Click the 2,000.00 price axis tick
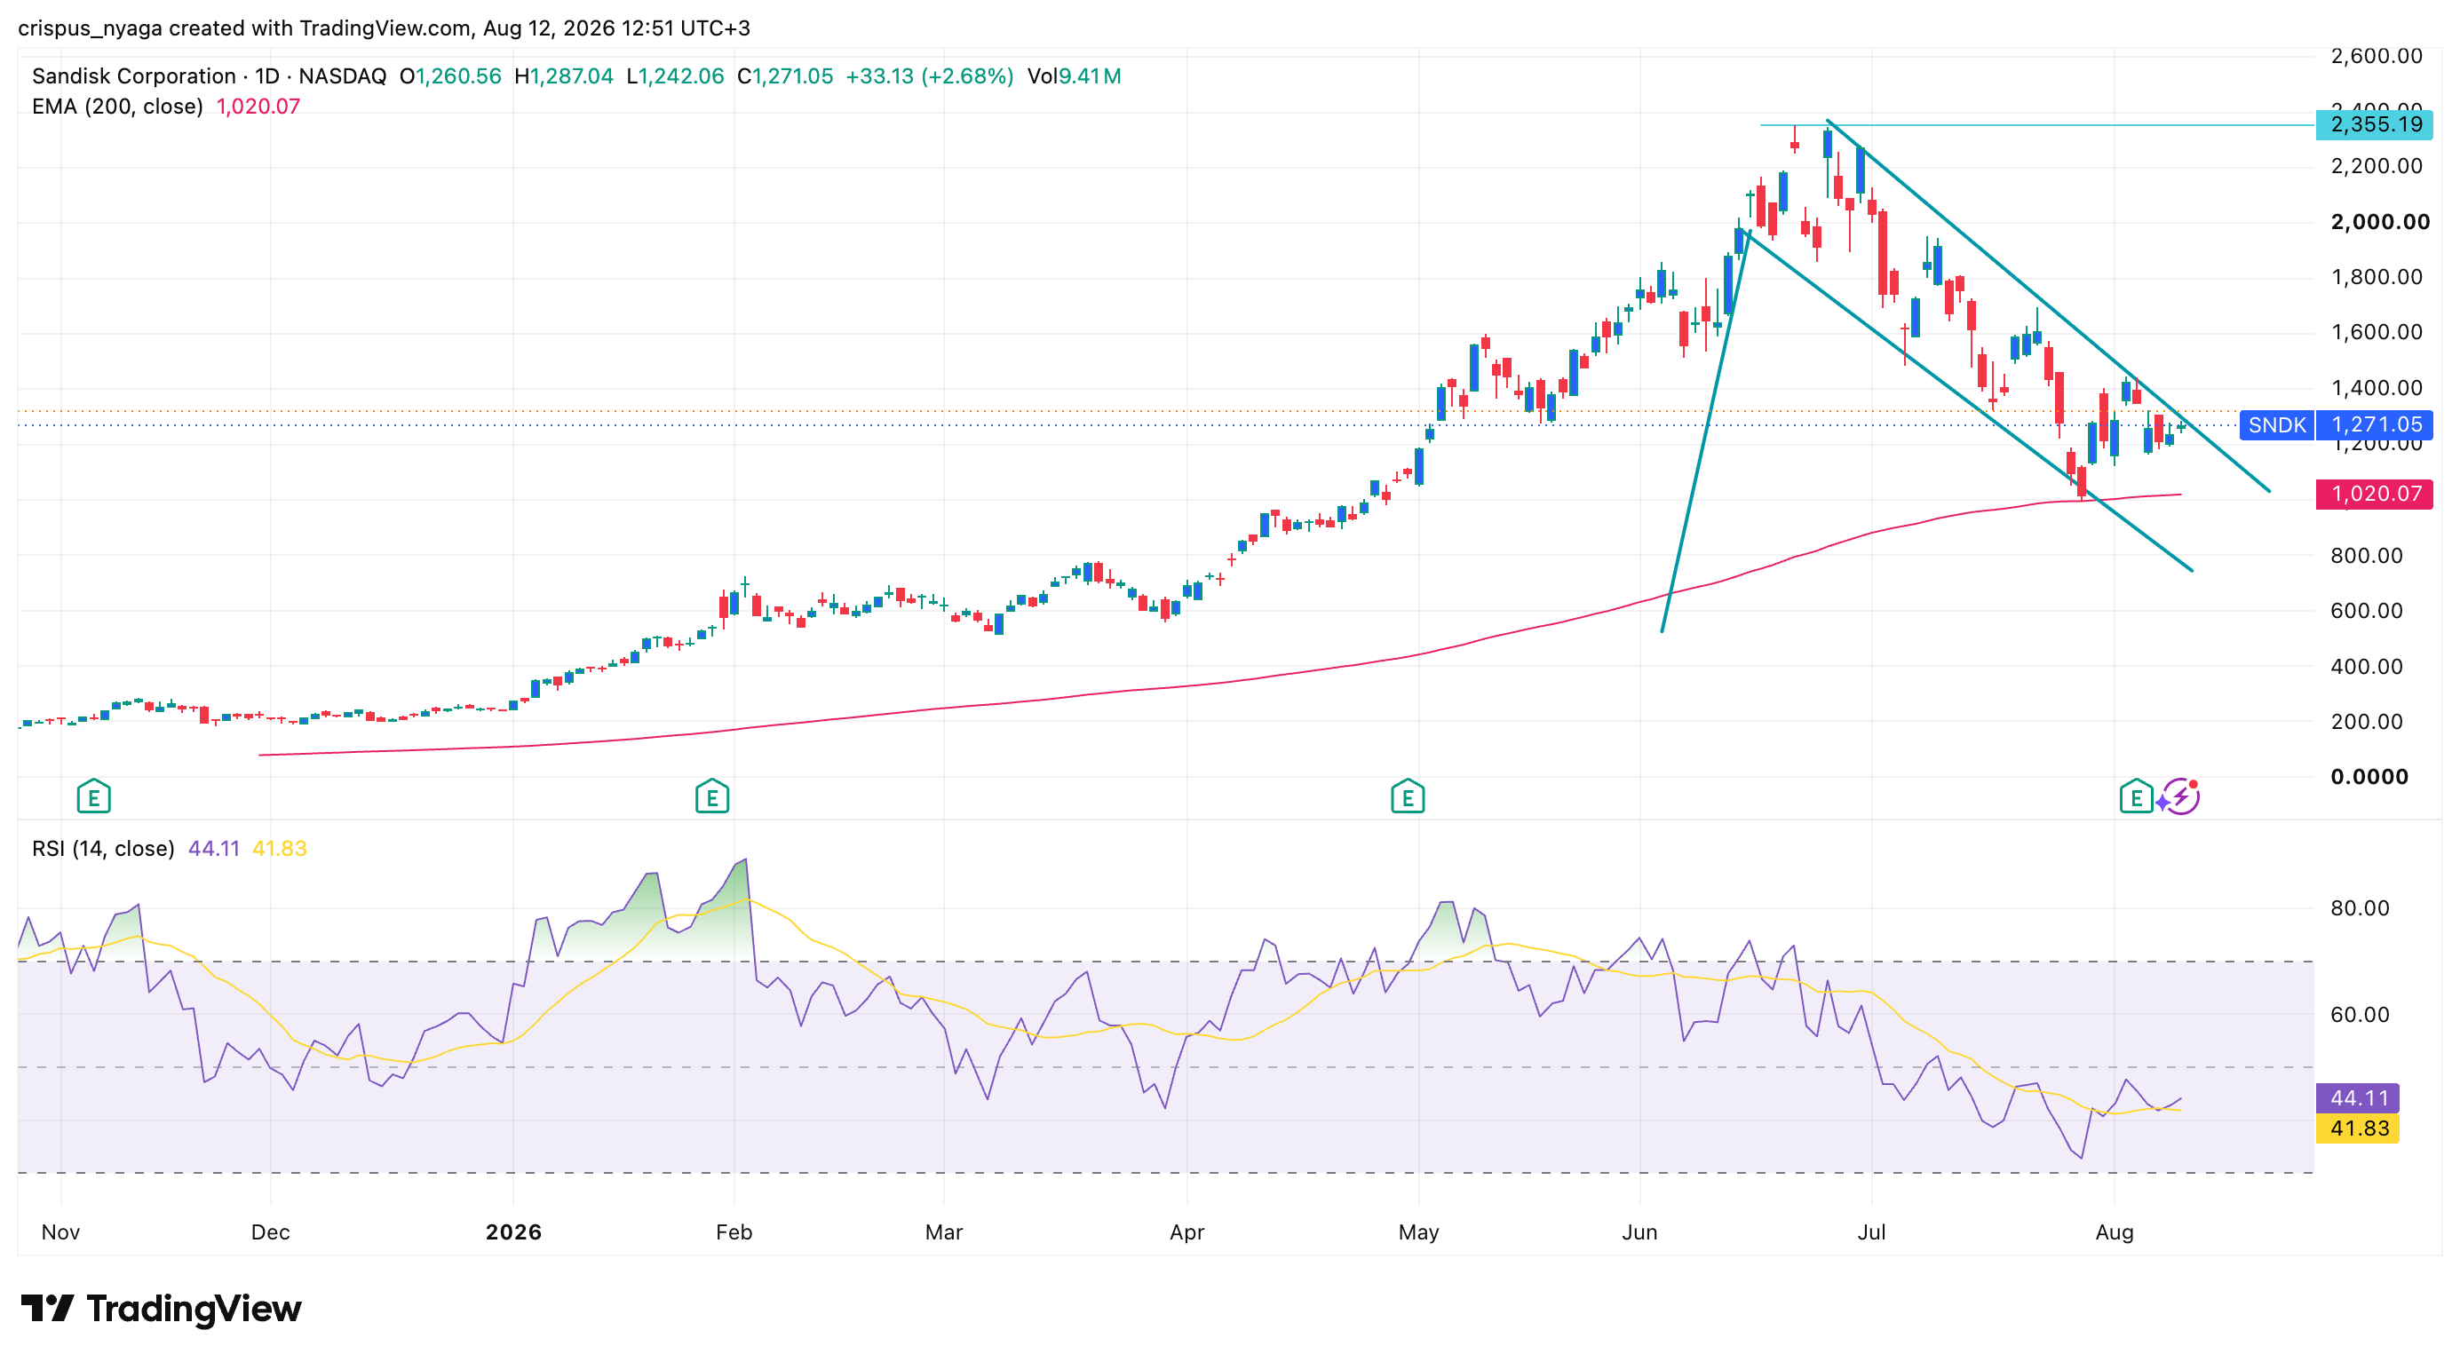Viewport: 2460px width, 1362px height. tap(2380, 221)
